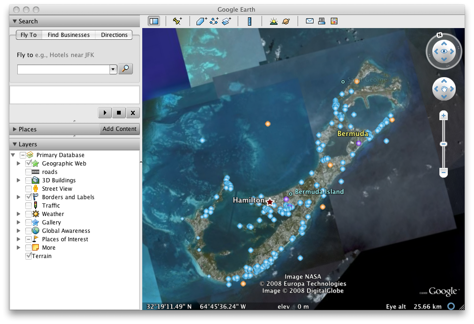474x324 pixels.
Task: Add an image overlay from the toolbar
Action: [226, 21]
